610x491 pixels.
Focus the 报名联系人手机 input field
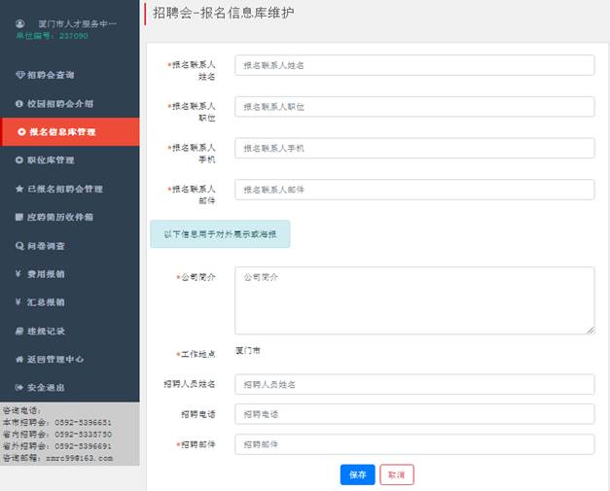414,148
